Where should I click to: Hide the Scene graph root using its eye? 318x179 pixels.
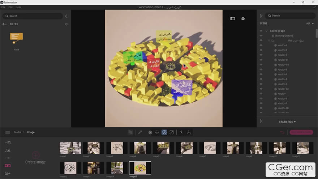point(261,31)
